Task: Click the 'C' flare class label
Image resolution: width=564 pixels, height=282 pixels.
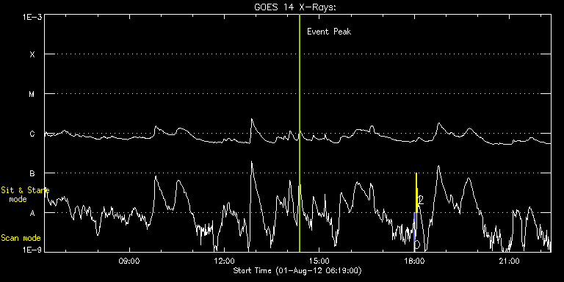Action: tap(32, 134)
